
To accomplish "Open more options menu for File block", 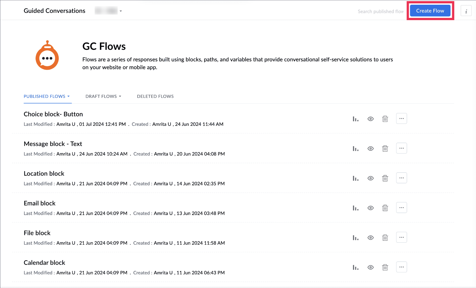I will [x=401, y=237].
